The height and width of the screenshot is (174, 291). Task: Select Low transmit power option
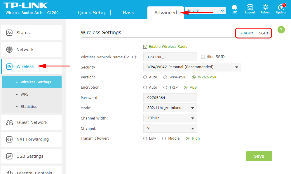[x=145, y=138]
